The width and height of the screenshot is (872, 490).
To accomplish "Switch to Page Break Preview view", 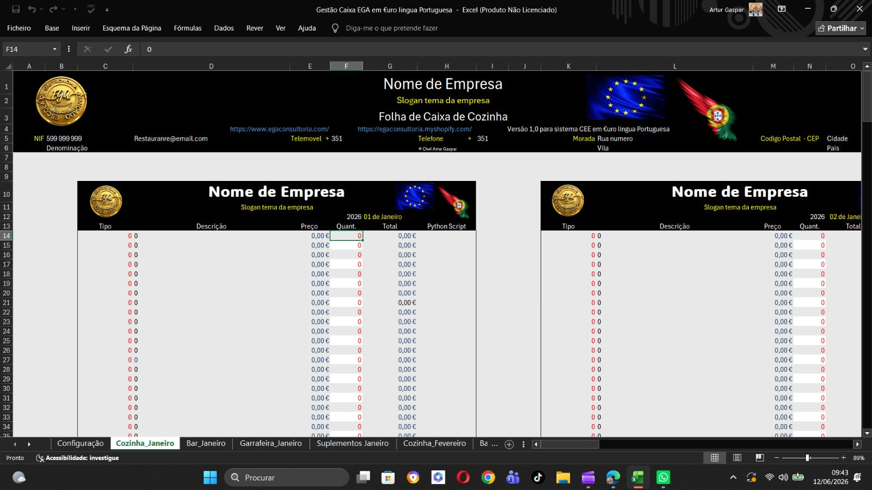I will tap(760, 458).
